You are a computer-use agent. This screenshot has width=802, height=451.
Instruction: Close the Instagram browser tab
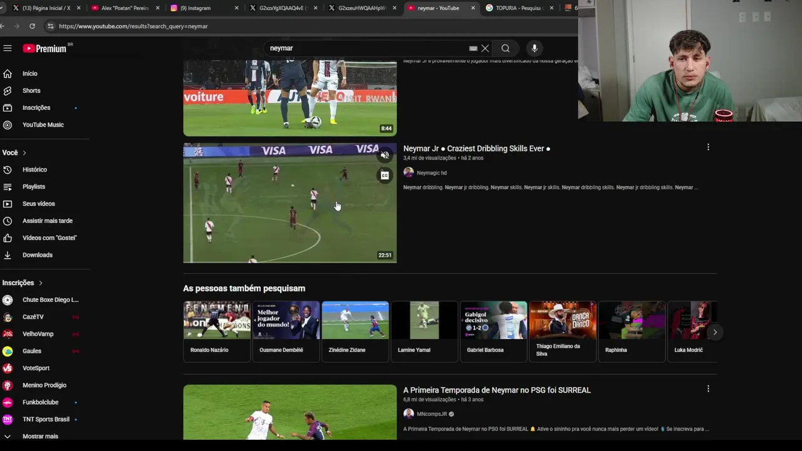[x=236, y=8]
